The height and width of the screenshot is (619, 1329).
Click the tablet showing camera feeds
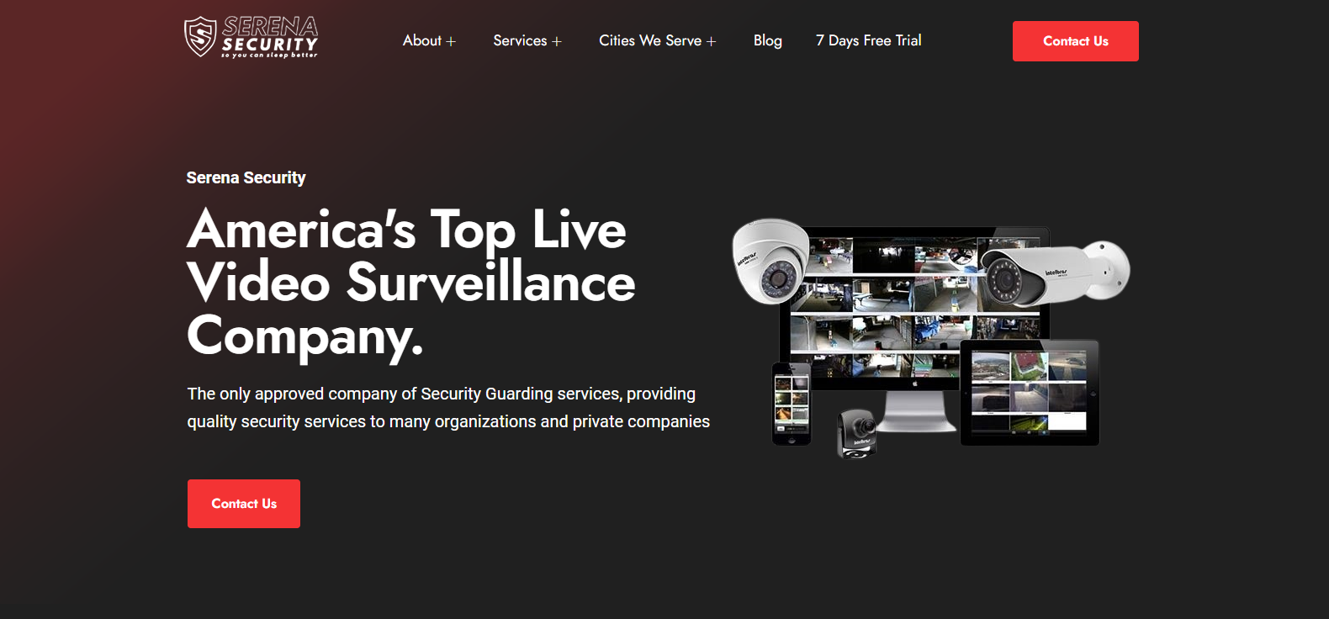[x=1030, y=393]
